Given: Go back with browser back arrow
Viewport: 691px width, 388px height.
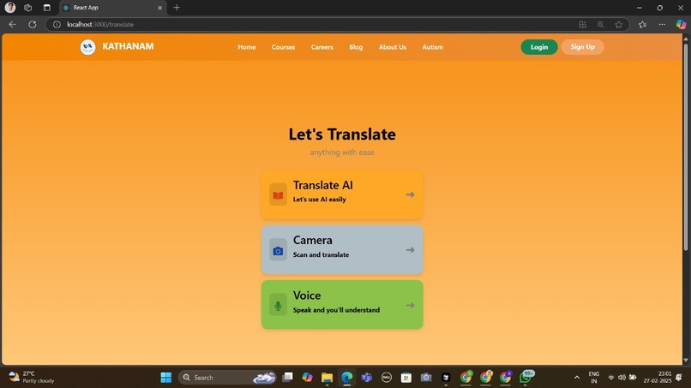Looking at the screenshot, I should (x=12, y=25).
